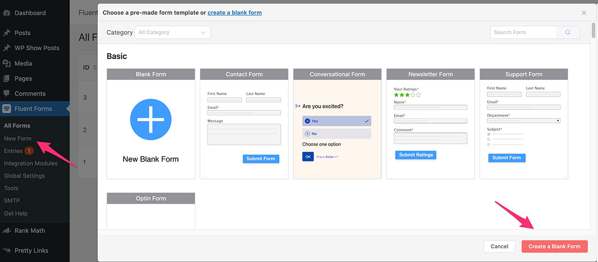Go to Pages menu
The width and height of the screenshot is (598, 262).
(x=23, y=79)
